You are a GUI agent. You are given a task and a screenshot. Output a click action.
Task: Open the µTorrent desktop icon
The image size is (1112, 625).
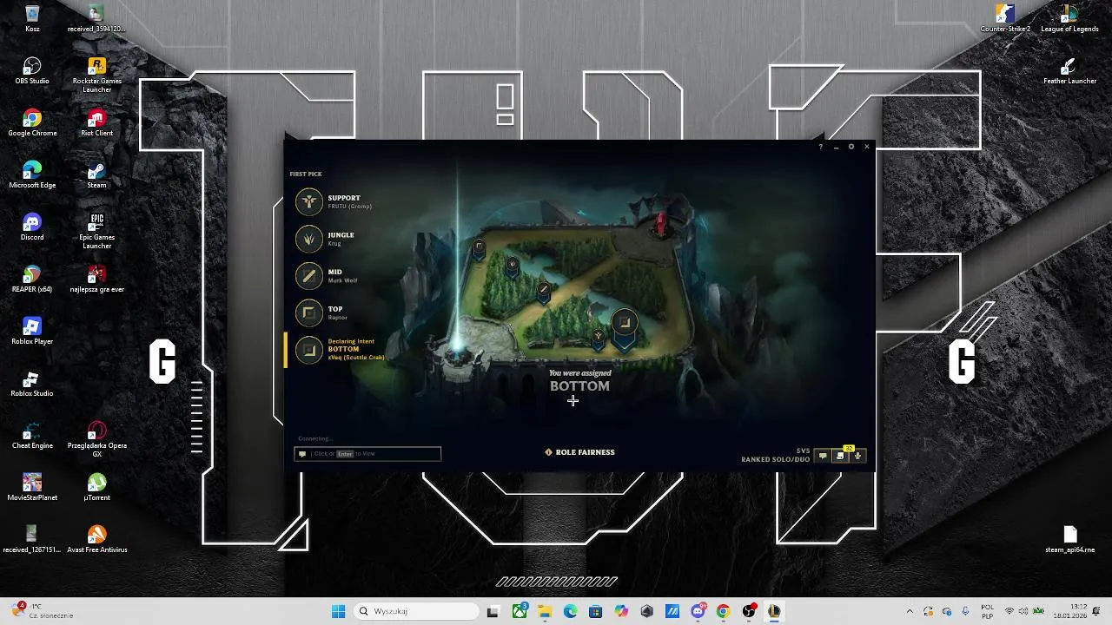pos(96,488)
